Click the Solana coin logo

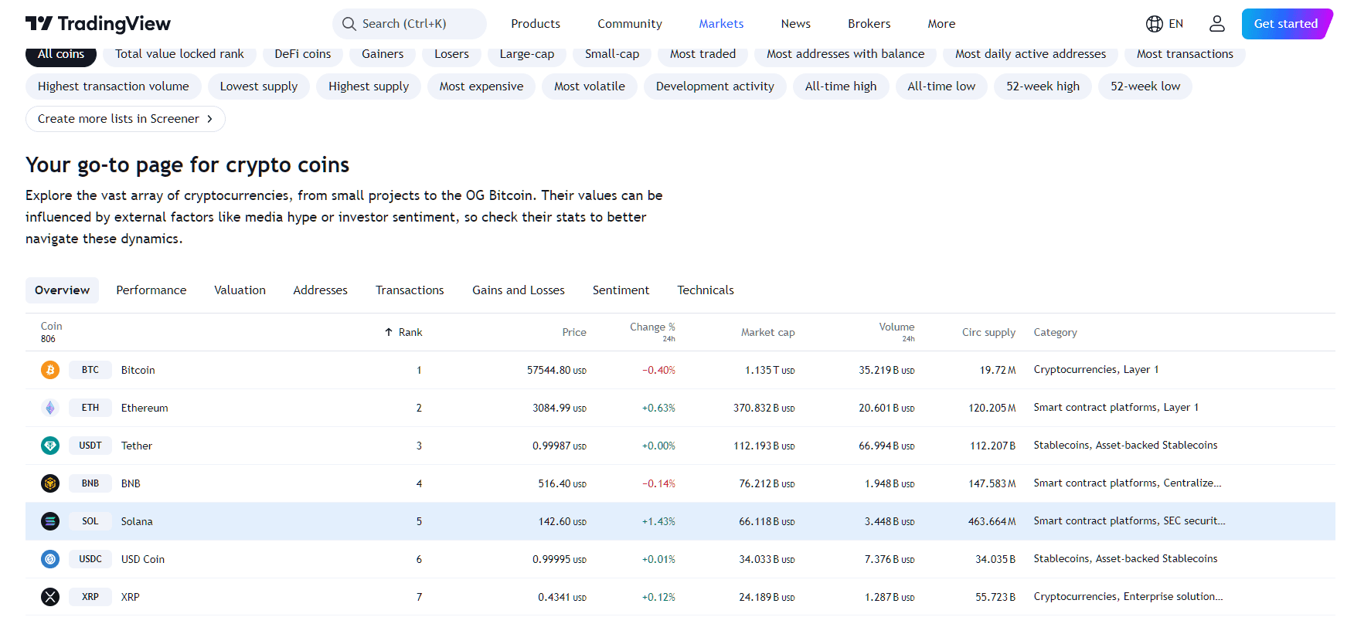pos(50,521)
